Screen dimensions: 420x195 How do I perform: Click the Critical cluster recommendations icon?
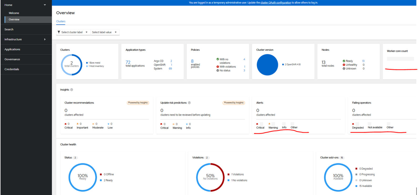pyautogui.click(x=65, y=124)
